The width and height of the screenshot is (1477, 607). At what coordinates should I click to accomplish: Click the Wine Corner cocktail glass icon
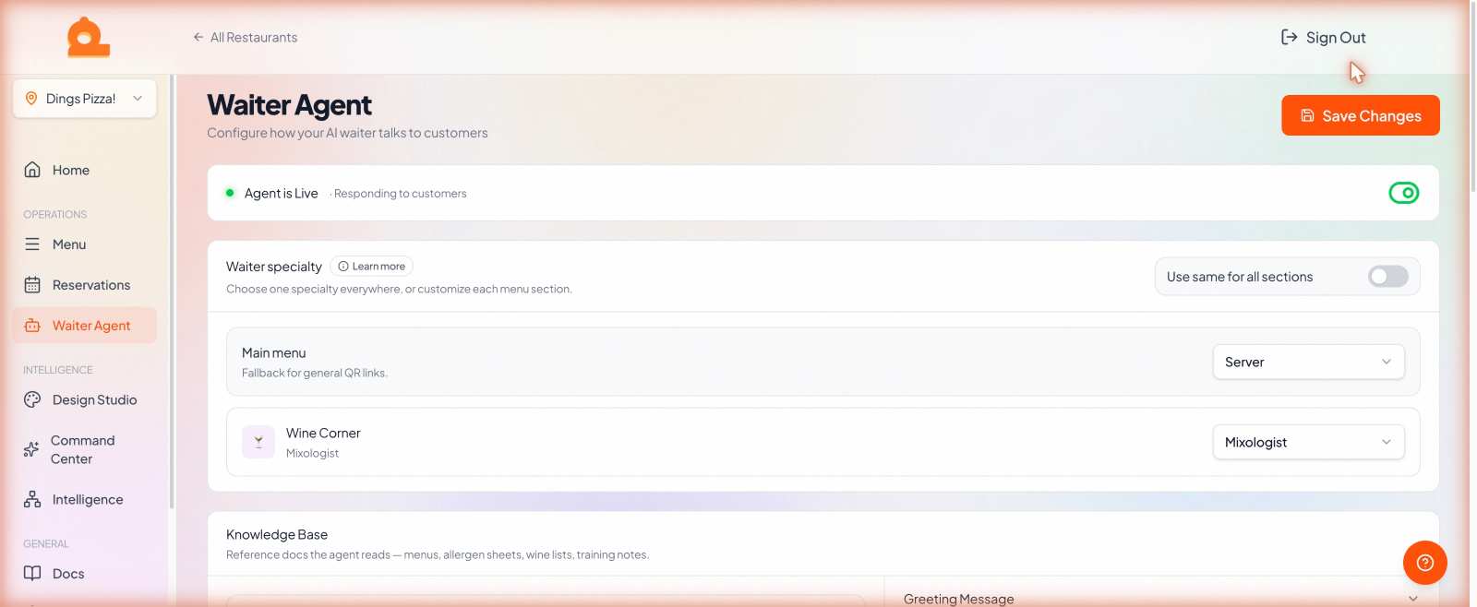pos(258,442)
